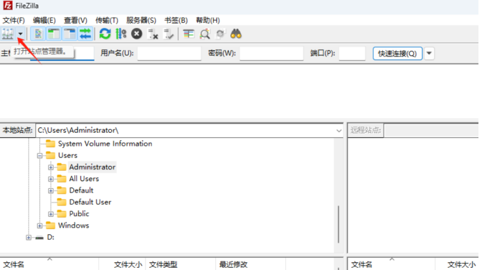This screenshot has width=479, height=270.
Task: Sort local files by 文件大小 column
Action: pyautogui.click(x=122, y=264)
